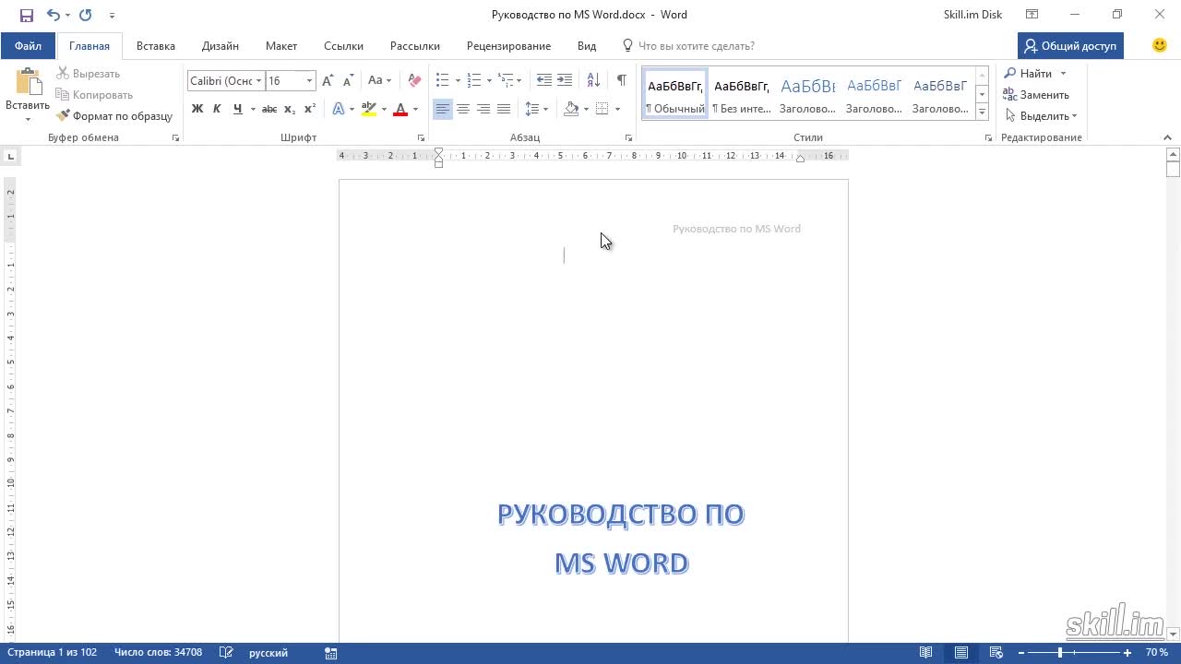
Task: Toggle underline Ч formatting
Action: coord(238,109)
